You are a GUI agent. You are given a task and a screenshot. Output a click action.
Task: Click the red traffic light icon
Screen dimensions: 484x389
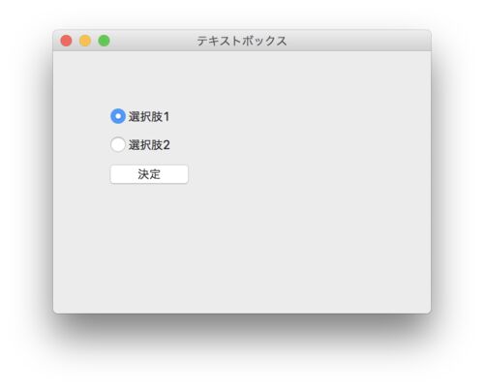tap(66, 41)
